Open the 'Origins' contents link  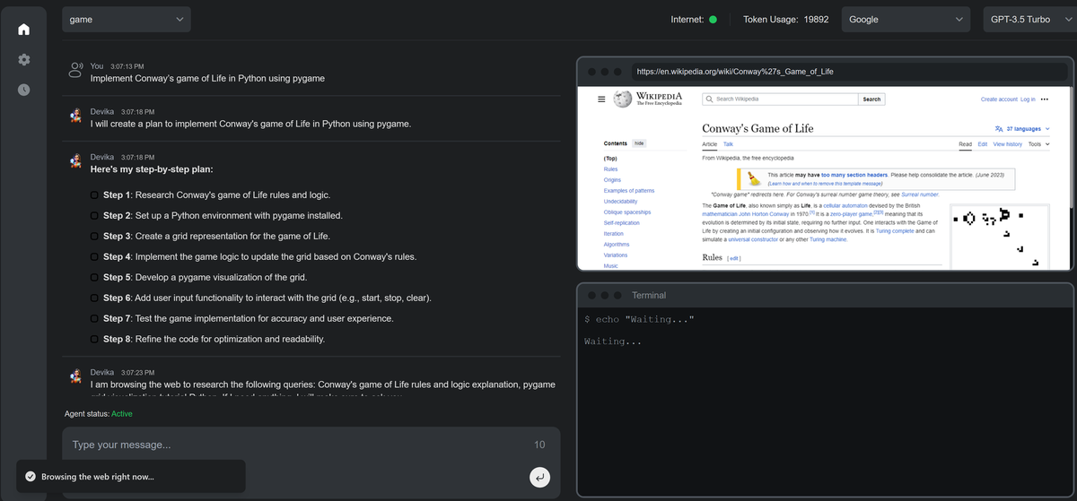point(613,180)
